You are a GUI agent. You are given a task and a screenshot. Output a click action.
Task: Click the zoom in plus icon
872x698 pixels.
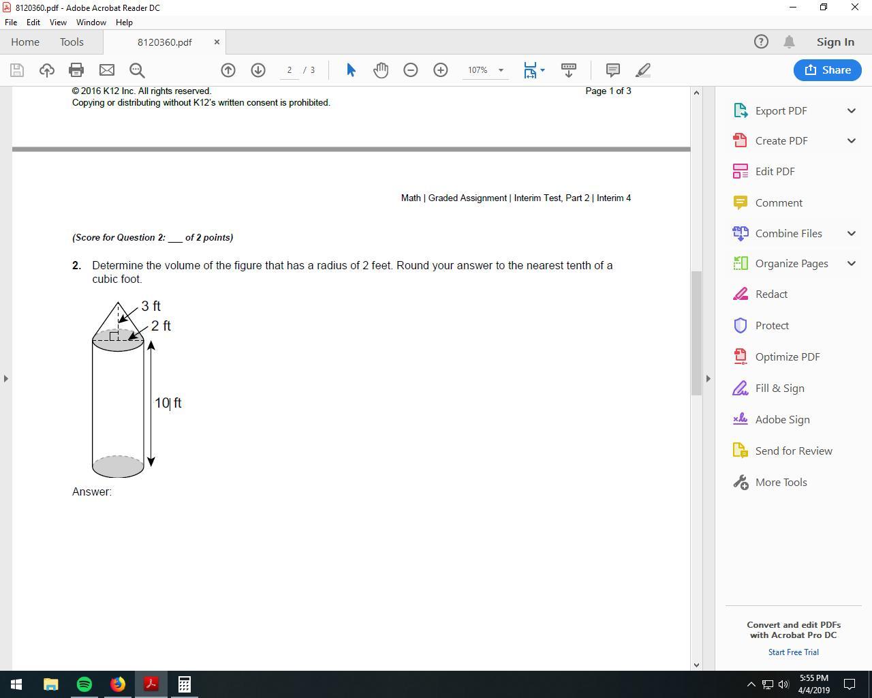pos(441,70)
